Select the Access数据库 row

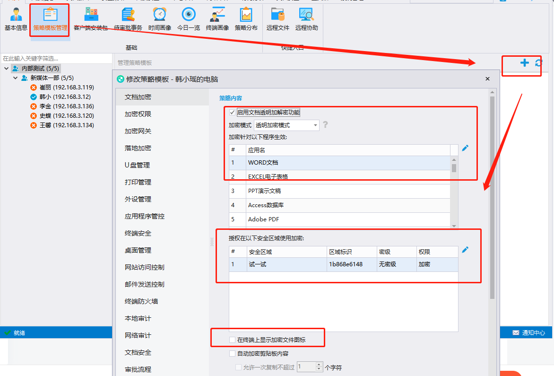click(339, 205)
